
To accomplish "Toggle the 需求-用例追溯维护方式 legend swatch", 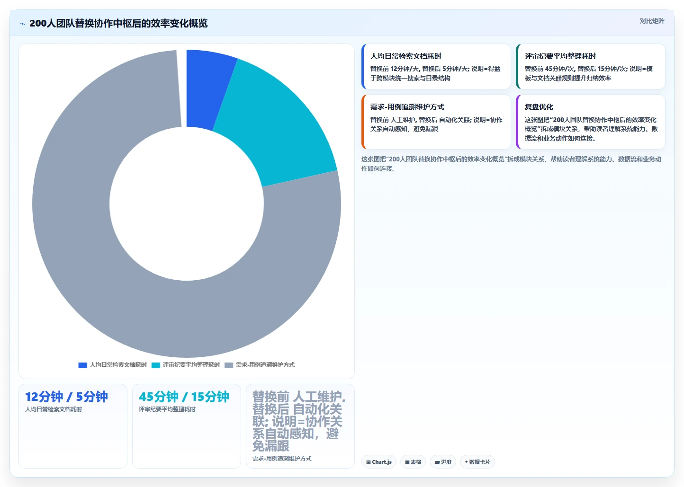I will tap(229, 365).
